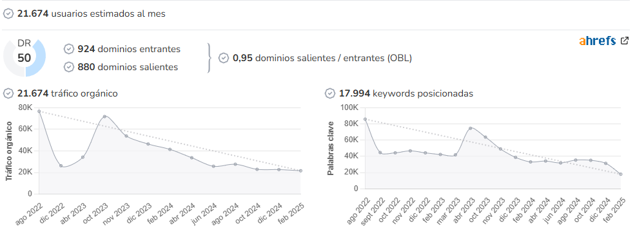
Task: Click jun 2024 point on keywords chart
Action: pyautogui.click(x=560, y=163)
